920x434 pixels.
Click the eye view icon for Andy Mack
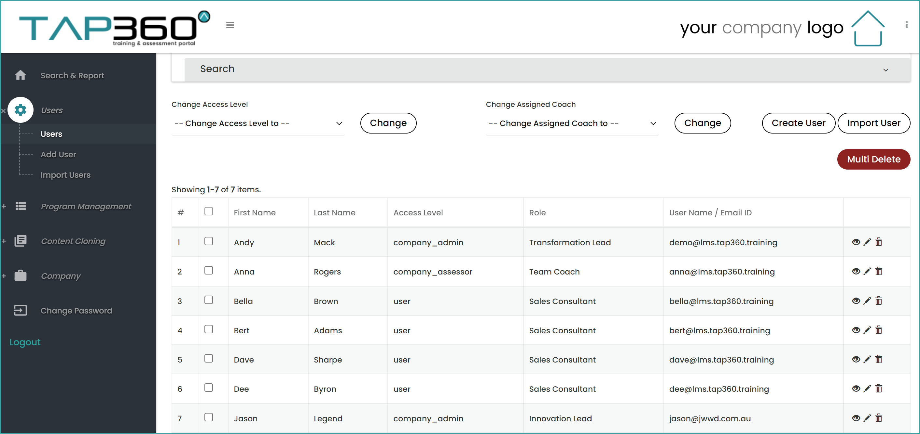tap(856, 242)
